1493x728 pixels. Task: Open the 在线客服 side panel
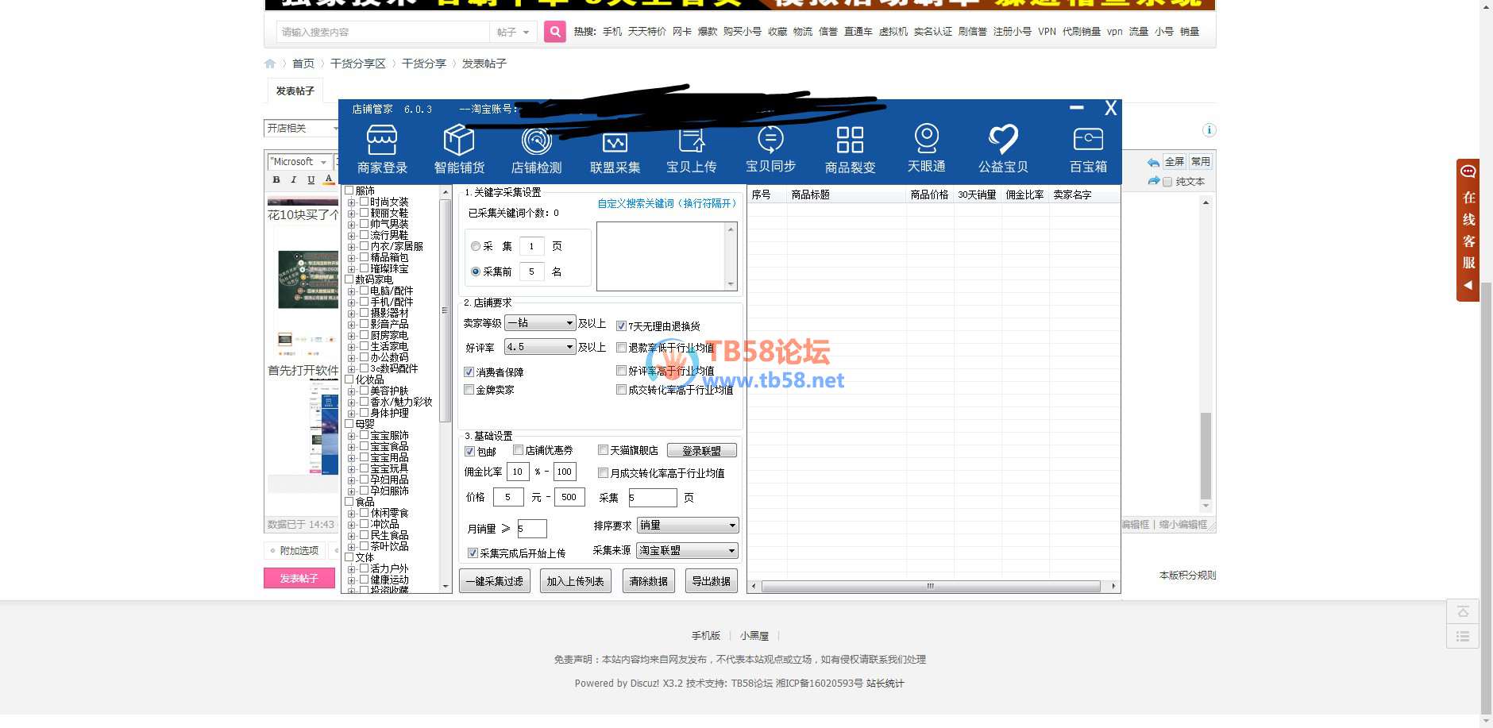(1468, 230)
